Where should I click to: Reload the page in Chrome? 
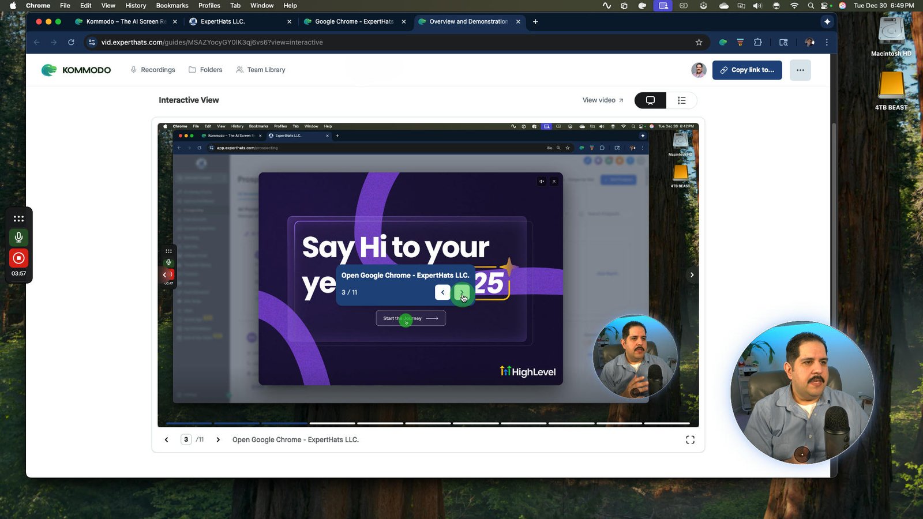pyautogui.click(x=71, y=42)
